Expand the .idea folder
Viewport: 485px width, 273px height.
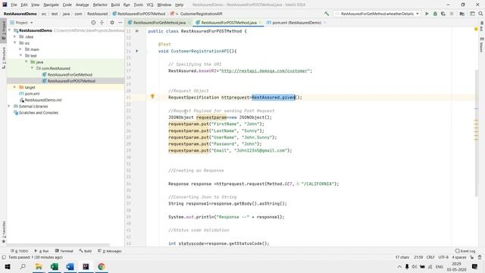pyautogui.click(x=15, y=36)
